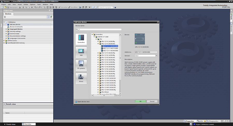Open the Edit menu
The width and height of the screenshot is (233, 126).
pos(9,4)
